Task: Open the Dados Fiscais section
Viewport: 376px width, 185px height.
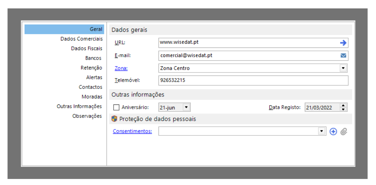Action: (x=86, y=49)
